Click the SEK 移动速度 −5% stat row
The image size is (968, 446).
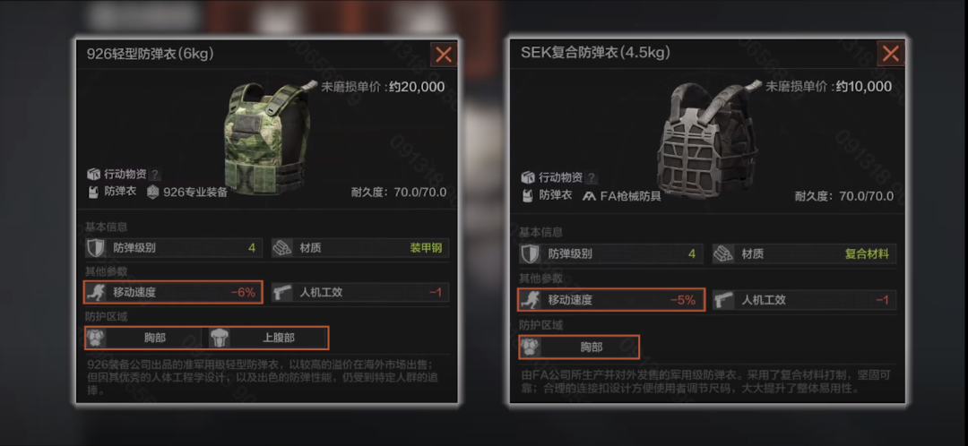click(611, 300)
